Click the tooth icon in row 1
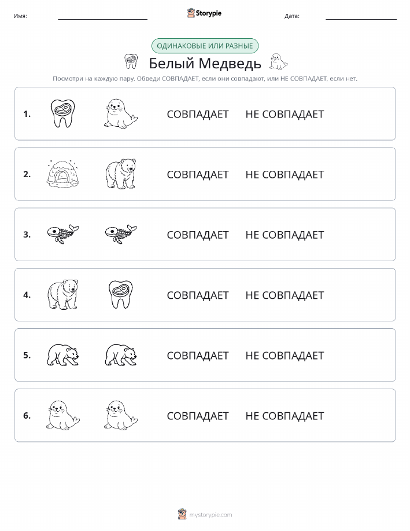 coord(62,113)
